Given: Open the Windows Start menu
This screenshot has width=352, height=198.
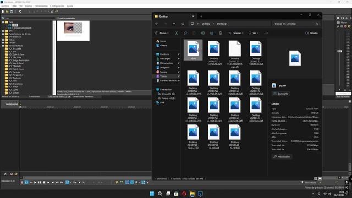Looking at the screenshot, I should [x=152, y=194].
